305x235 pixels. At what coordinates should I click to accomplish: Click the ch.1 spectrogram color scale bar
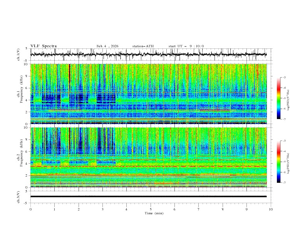(278, 98)
